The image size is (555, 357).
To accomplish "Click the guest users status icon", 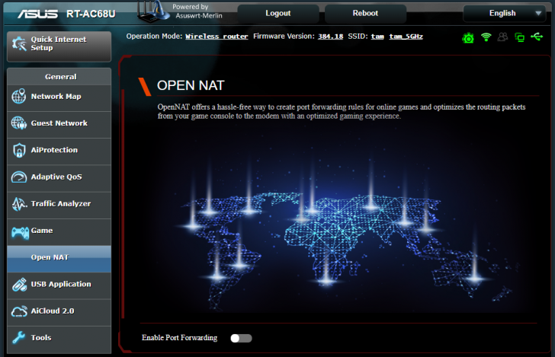I will [502, 37].
